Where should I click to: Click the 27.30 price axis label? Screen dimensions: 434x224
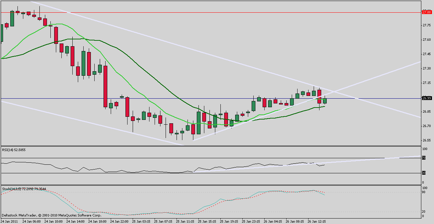pyautogui.click(x=427, y=69)
